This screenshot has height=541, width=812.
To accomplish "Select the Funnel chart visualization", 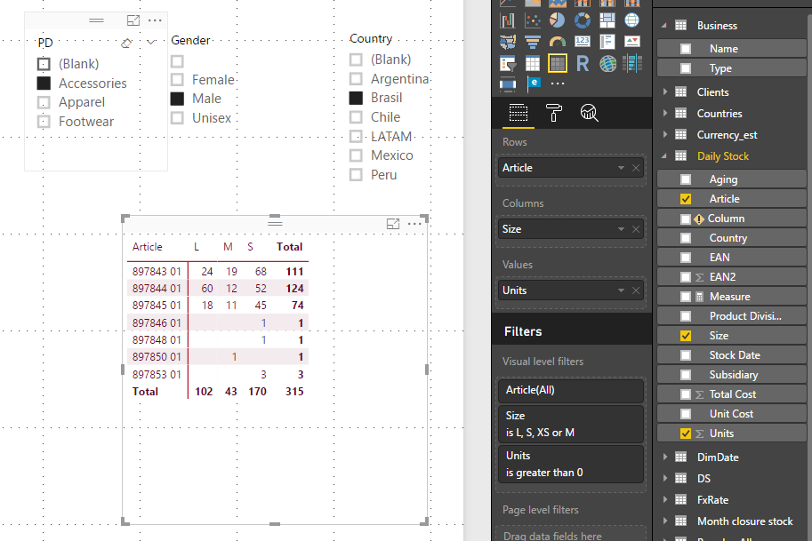I will tap(533, 42).
